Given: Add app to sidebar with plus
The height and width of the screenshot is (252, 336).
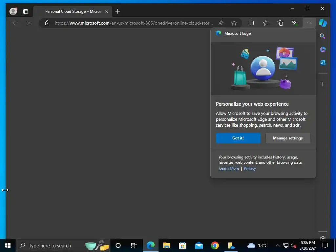Looking at the screenshot, I should click(323, 84).
